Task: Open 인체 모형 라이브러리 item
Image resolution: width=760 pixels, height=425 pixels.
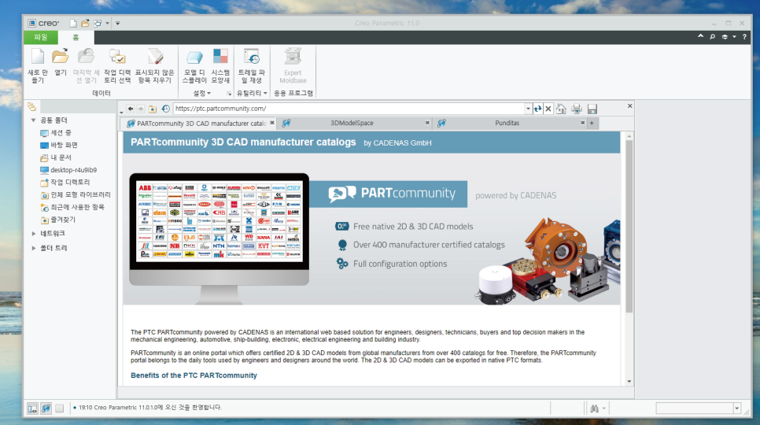Action: pos(75,195)
